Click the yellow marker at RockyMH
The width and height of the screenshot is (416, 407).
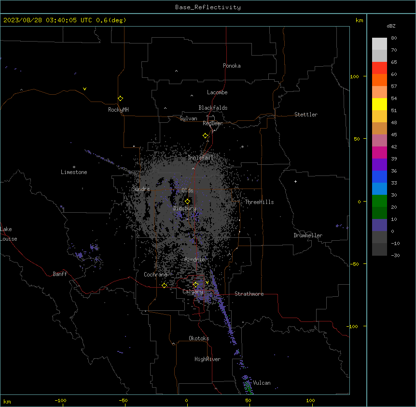(120, 98)
